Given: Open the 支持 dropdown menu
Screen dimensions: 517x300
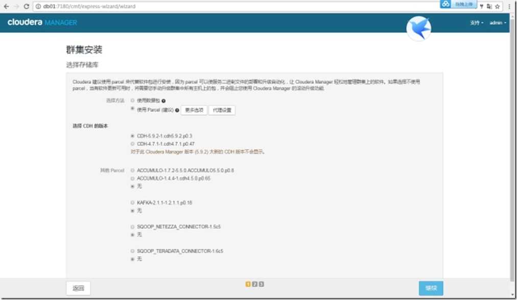Looking at the screenshot, I should pos(477,23).
